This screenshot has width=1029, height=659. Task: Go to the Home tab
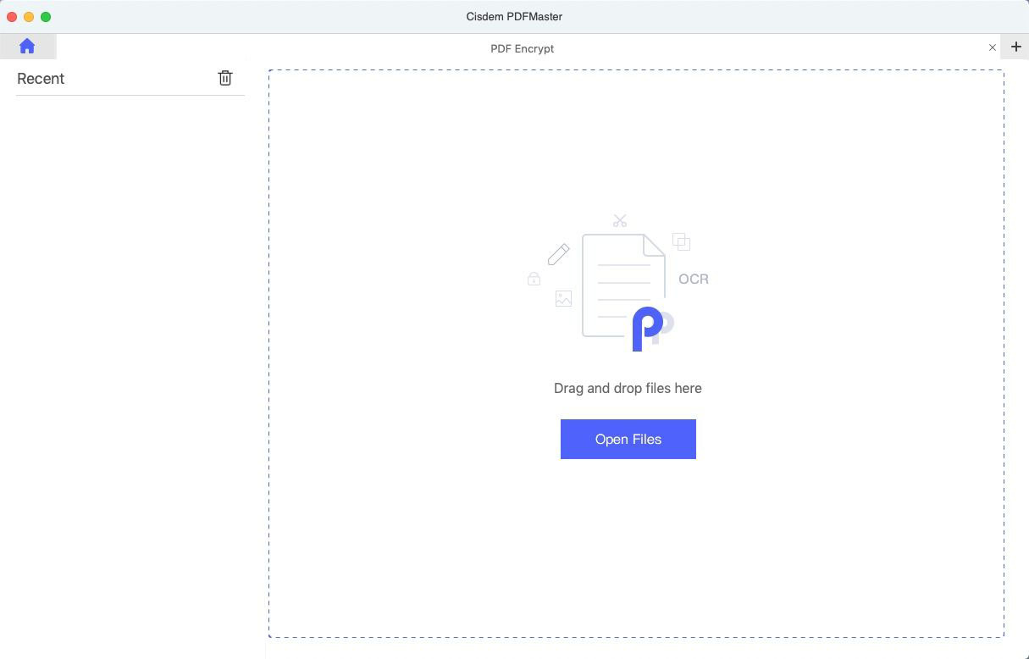tap(27, 47)
